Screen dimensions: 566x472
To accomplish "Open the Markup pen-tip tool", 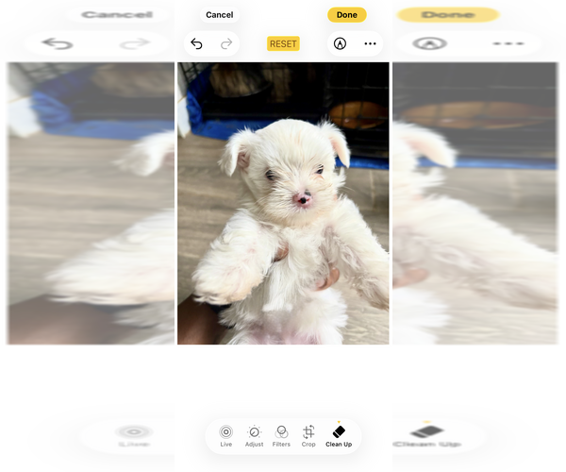I will click(340, 43).
